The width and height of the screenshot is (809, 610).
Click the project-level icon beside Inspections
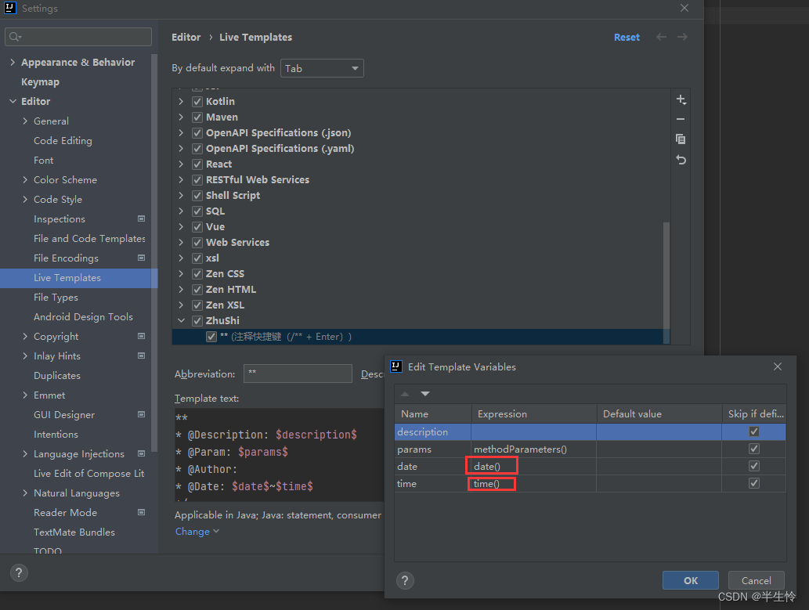point(142,218)
